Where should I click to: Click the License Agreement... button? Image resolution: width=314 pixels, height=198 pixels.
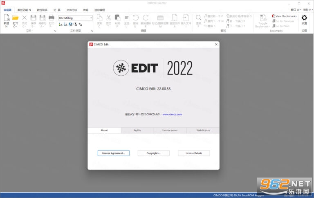click(114, 153)
